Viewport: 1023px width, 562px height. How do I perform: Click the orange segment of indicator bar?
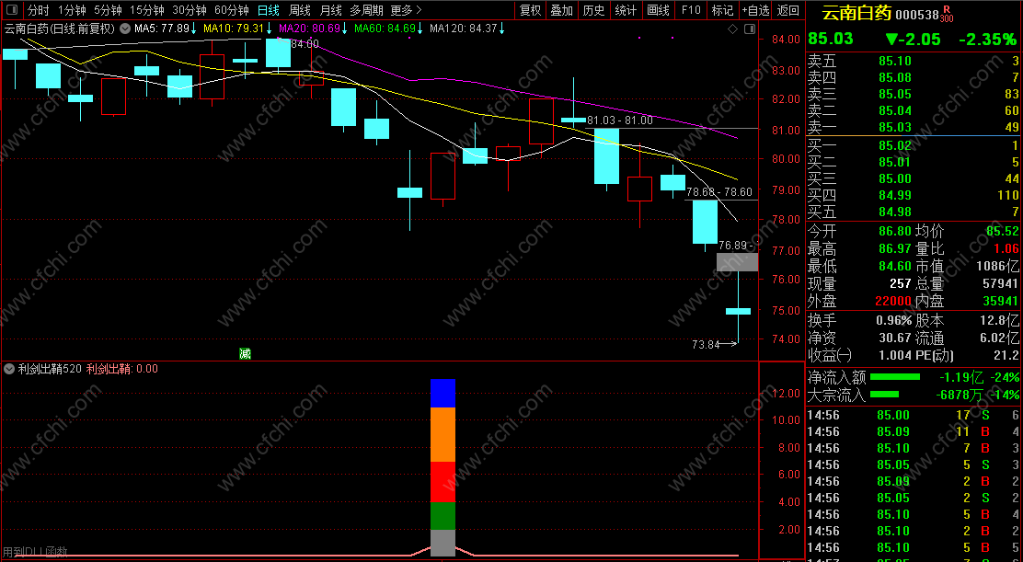[443, 435]
